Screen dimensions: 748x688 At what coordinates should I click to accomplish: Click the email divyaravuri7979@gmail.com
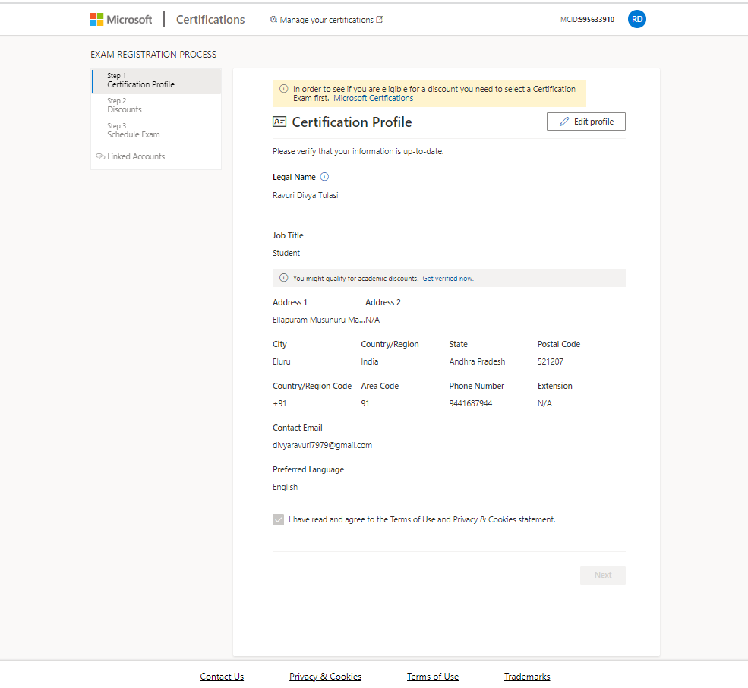[x=322, y=445]
